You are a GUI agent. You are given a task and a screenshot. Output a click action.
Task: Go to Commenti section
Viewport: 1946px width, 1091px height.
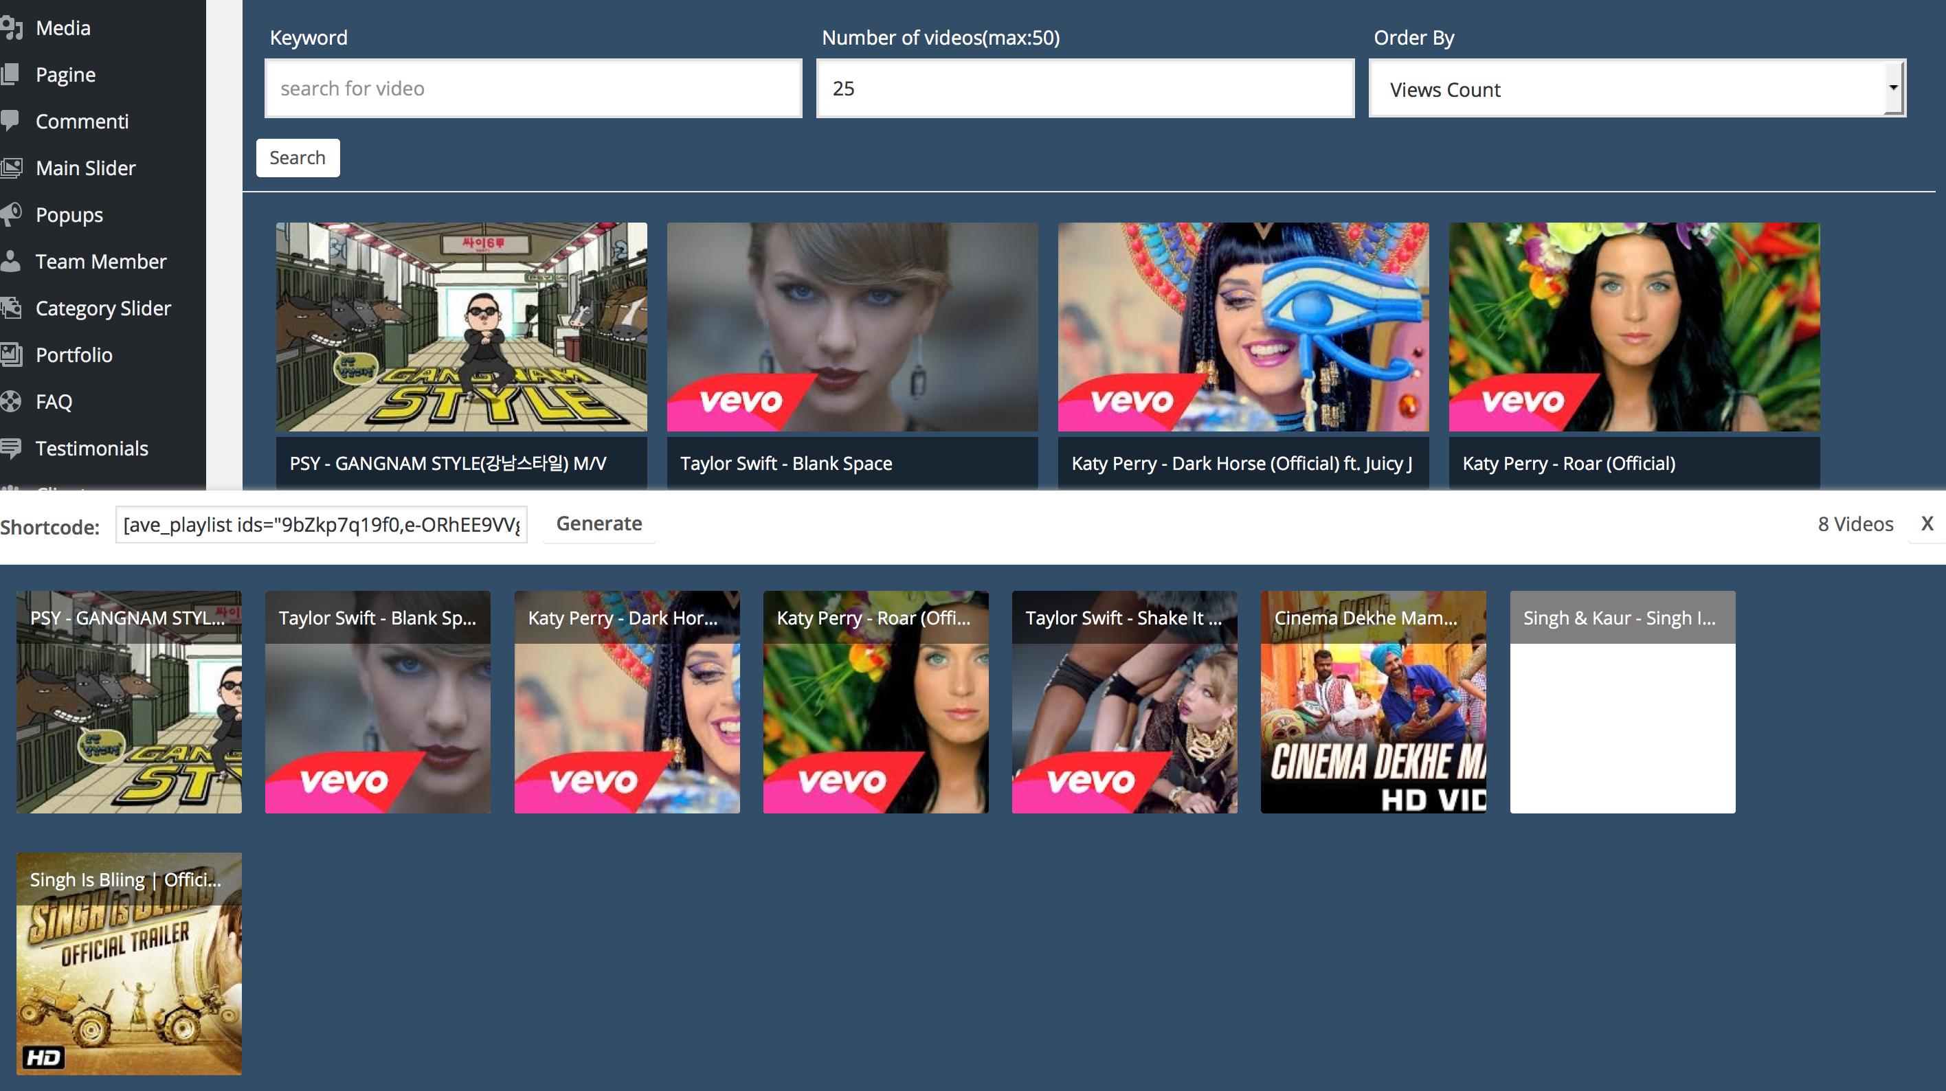(x=82, y=122)
